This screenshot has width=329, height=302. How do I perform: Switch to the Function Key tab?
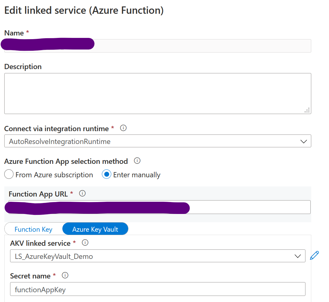pos(33,229)
